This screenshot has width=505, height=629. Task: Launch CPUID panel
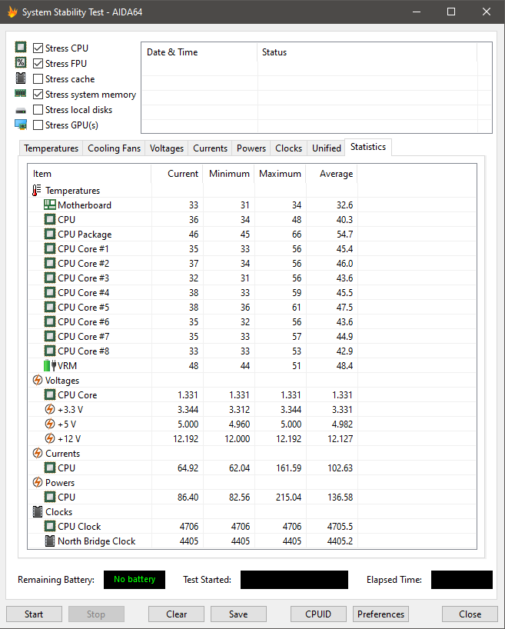point(318,614)
